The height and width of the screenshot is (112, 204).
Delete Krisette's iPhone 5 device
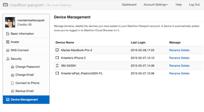[x=185, y=58]
